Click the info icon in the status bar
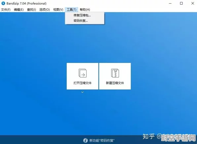The width and height of the screenshot is (197, 144). point(85,140)
